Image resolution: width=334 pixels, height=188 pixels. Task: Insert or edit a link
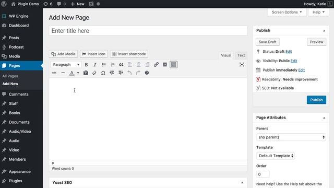point(156,65)
